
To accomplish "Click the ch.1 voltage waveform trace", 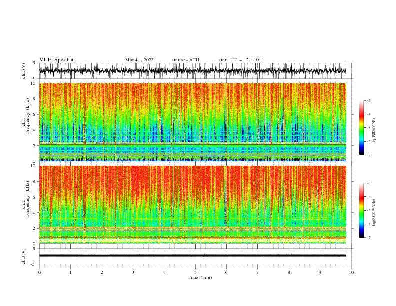I will 193,71.
